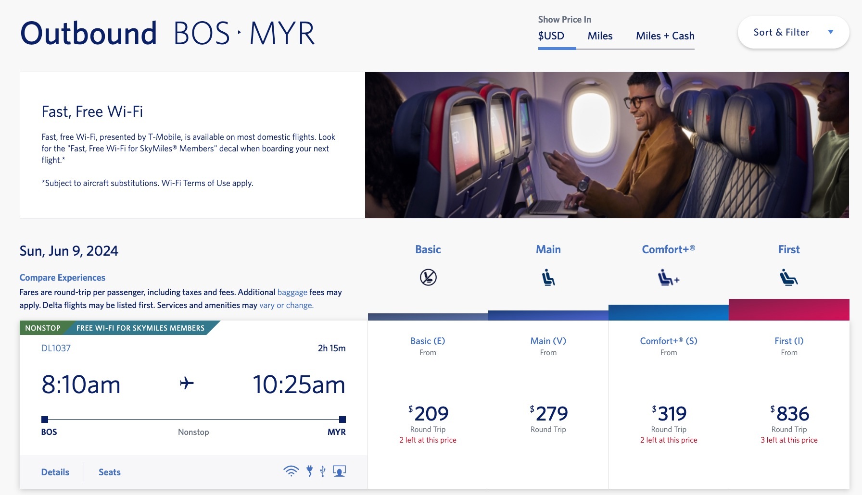This screenshot has width=862, height=495.
Task: Click the personal entertainment screen icon
Action: [340, 471]
